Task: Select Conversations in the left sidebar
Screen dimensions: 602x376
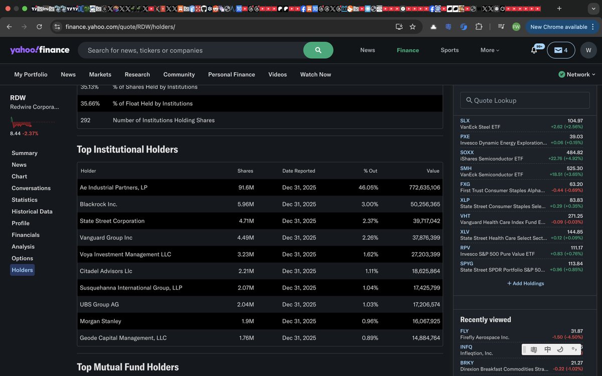Action: (x=31, y=188)
